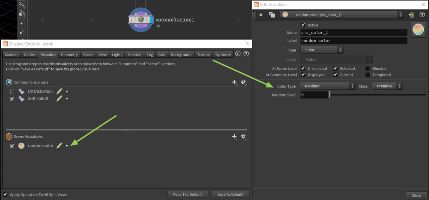Viewport: 429px width, 200px height.
Task: Click the Common Visualizers globe icon
Action: tap(9, 82)
